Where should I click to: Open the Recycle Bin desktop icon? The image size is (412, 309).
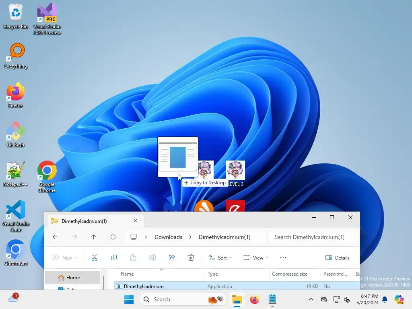(16, 16)
